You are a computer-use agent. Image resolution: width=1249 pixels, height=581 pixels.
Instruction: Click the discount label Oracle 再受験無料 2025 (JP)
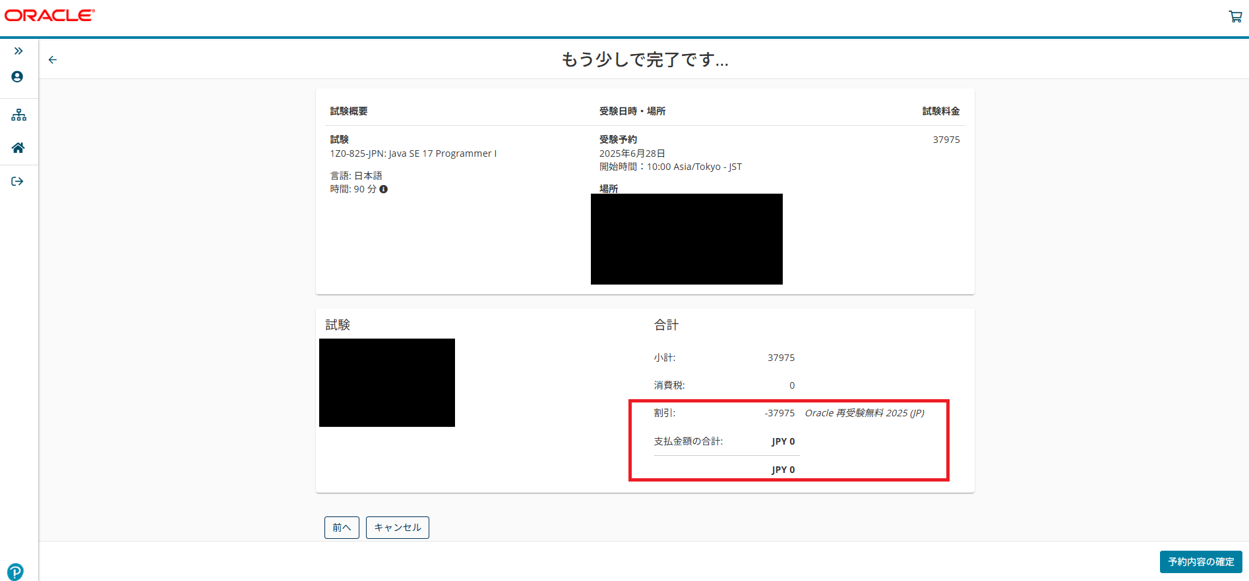coord(865,413)
